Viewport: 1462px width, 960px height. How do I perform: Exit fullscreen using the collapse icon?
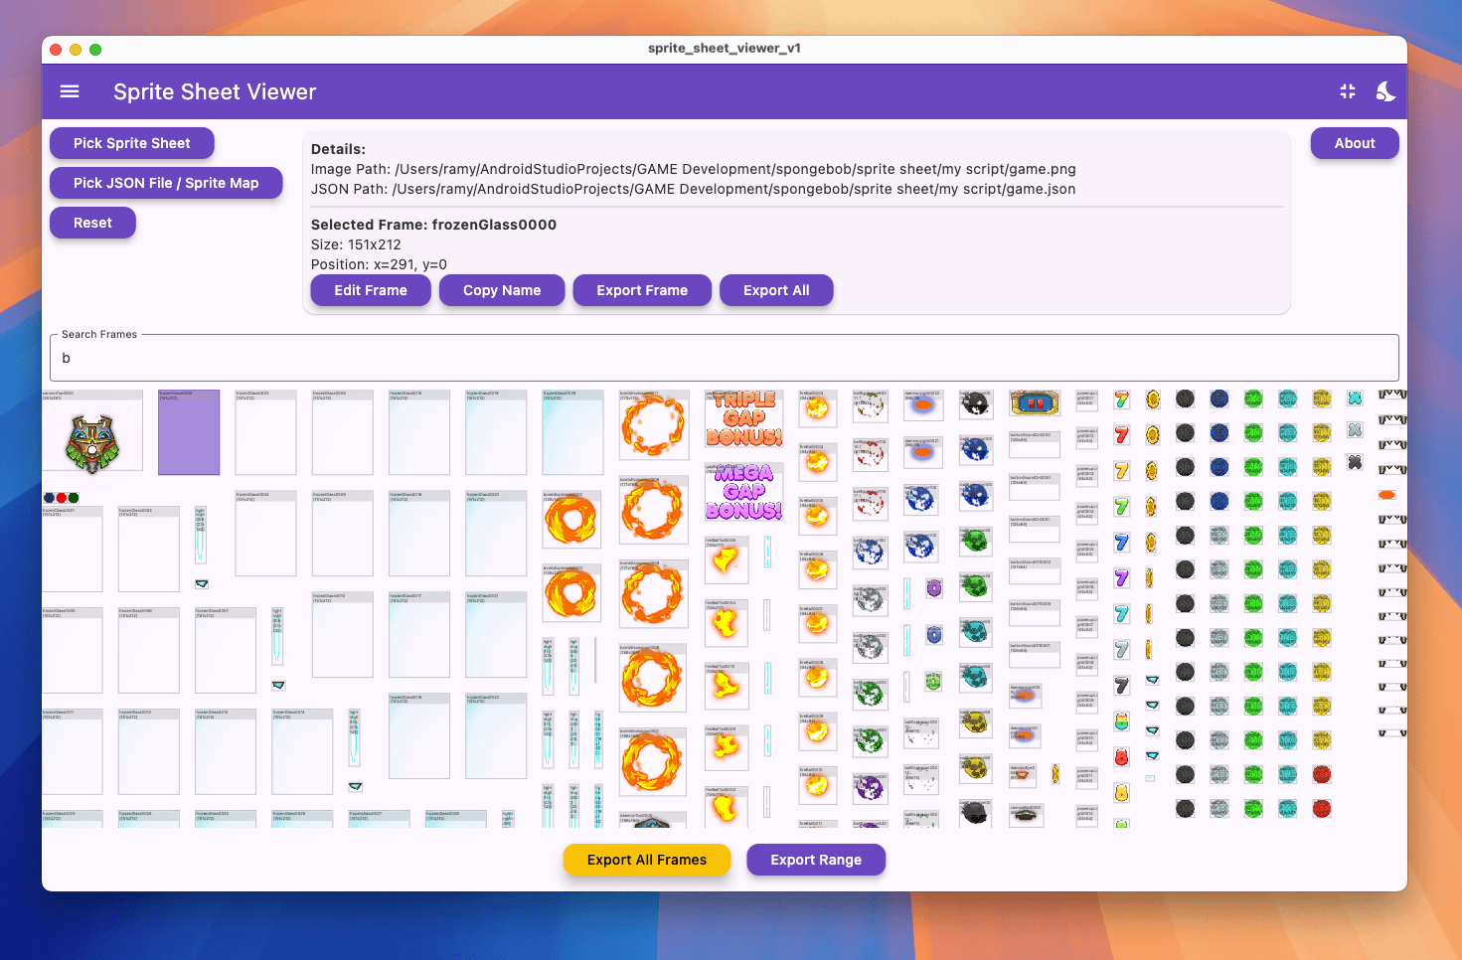coord(1348,91)
